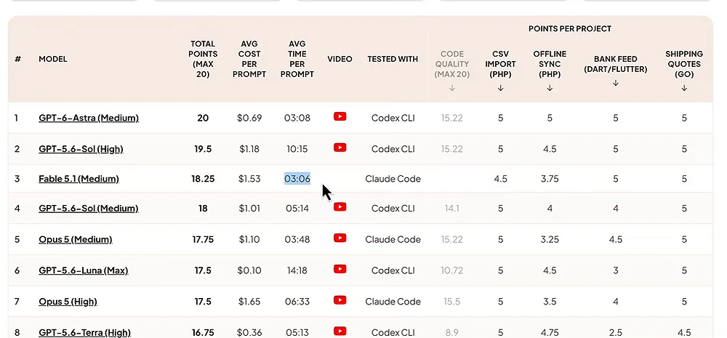
Task: Click the Offline Sync (PHP) header
Action: tap(550, 64)
